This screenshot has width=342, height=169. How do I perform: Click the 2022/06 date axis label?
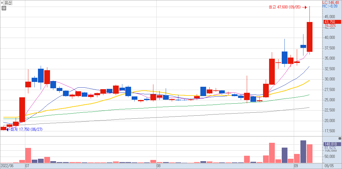pyautogui.click(x=7, y=166)
